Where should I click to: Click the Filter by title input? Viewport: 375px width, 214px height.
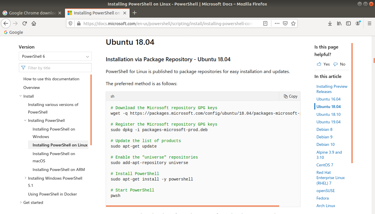click(55, 68)
